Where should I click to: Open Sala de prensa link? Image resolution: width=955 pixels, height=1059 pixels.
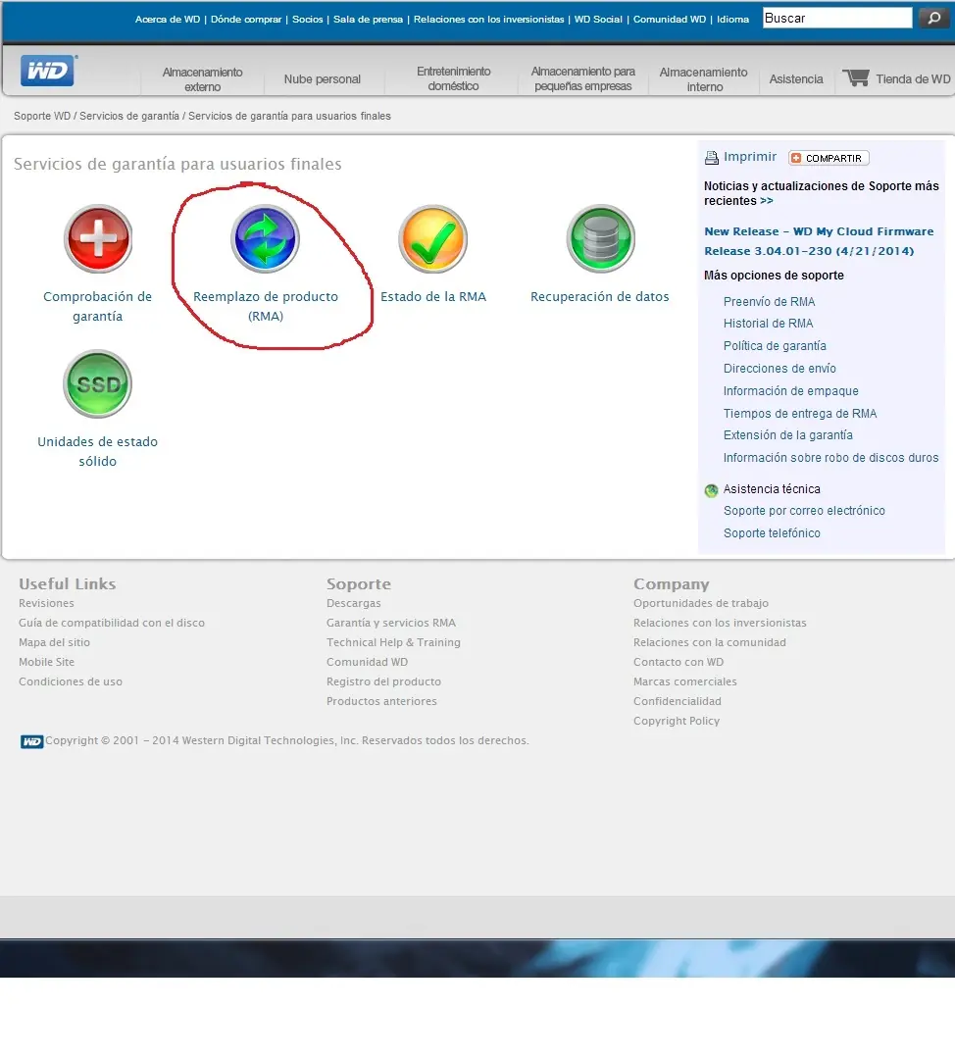pyautogui.click(x=368, y=19)
